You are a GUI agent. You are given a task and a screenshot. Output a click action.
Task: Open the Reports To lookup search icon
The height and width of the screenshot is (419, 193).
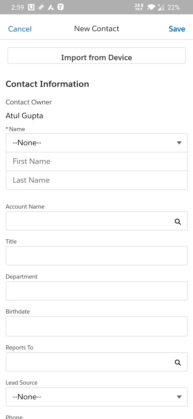(x=178, y=362)
